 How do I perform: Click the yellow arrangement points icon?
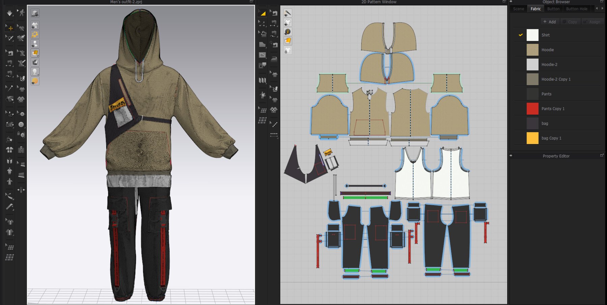tap(35, 34)
